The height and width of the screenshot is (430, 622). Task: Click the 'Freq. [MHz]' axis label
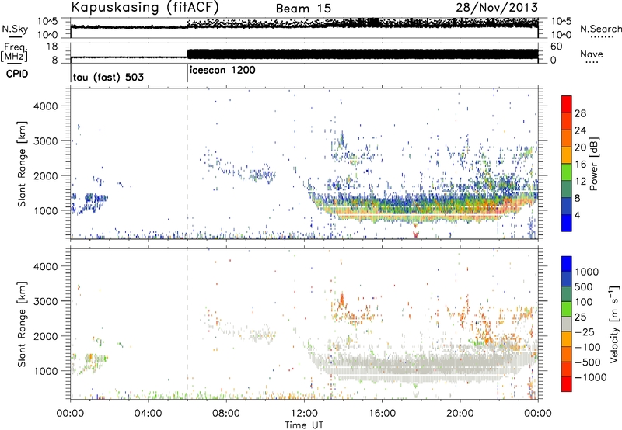pos(14,53)
